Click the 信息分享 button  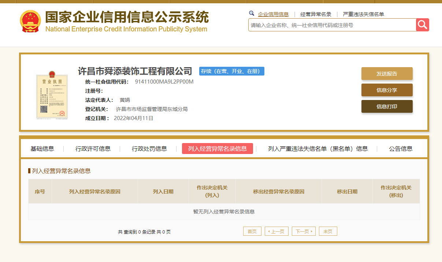click(x=387, y=90)
